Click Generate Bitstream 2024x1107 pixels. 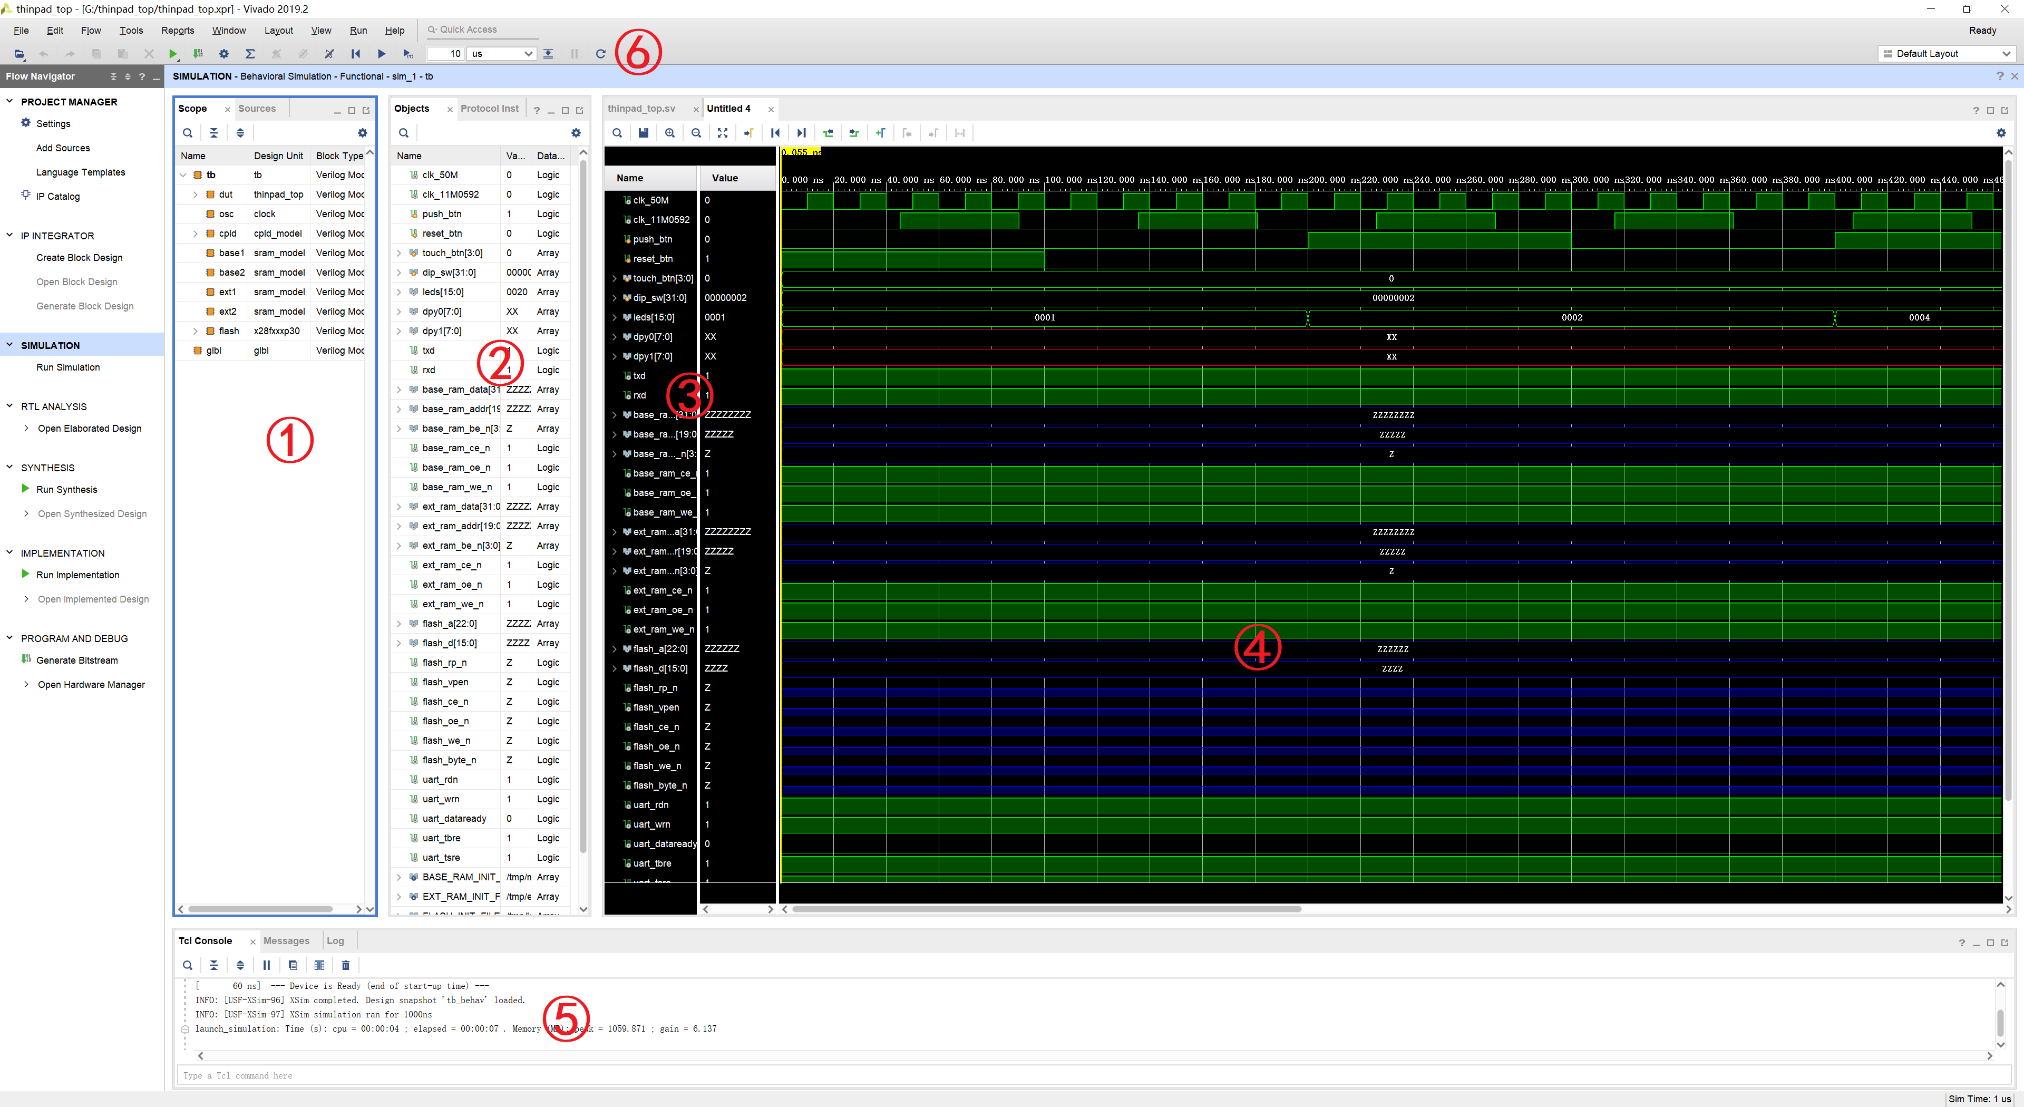click(x=77, y=660)
